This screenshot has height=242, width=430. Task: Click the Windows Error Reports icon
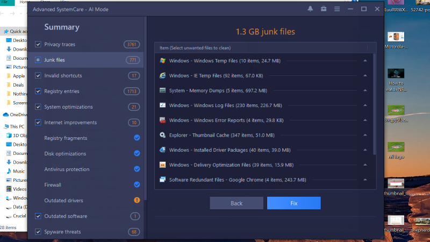[x=163, y=120]
